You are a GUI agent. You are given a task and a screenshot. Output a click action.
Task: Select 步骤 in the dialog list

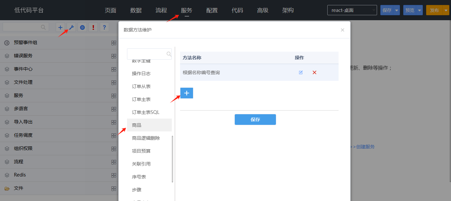pyautogui.click(x=149, y=190)
